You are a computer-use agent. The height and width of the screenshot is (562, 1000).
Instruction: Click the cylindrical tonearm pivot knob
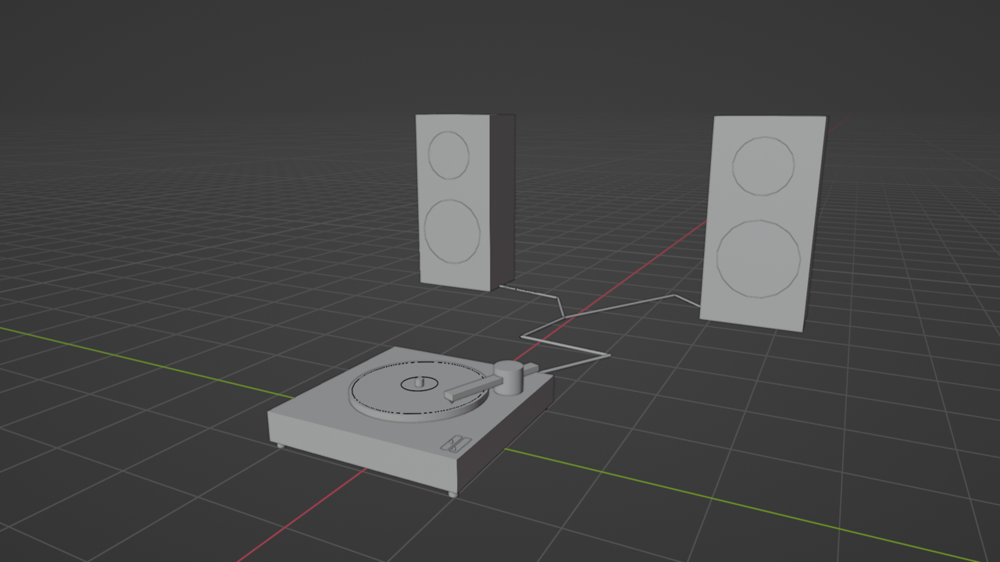(509, 379)
